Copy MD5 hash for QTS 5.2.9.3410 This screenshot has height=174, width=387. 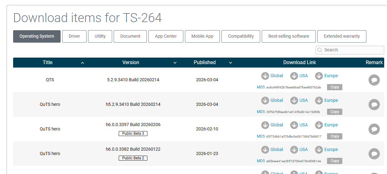tap(335, 87)
